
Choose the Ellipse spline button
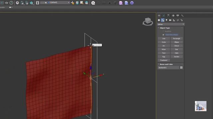(177, 42)
